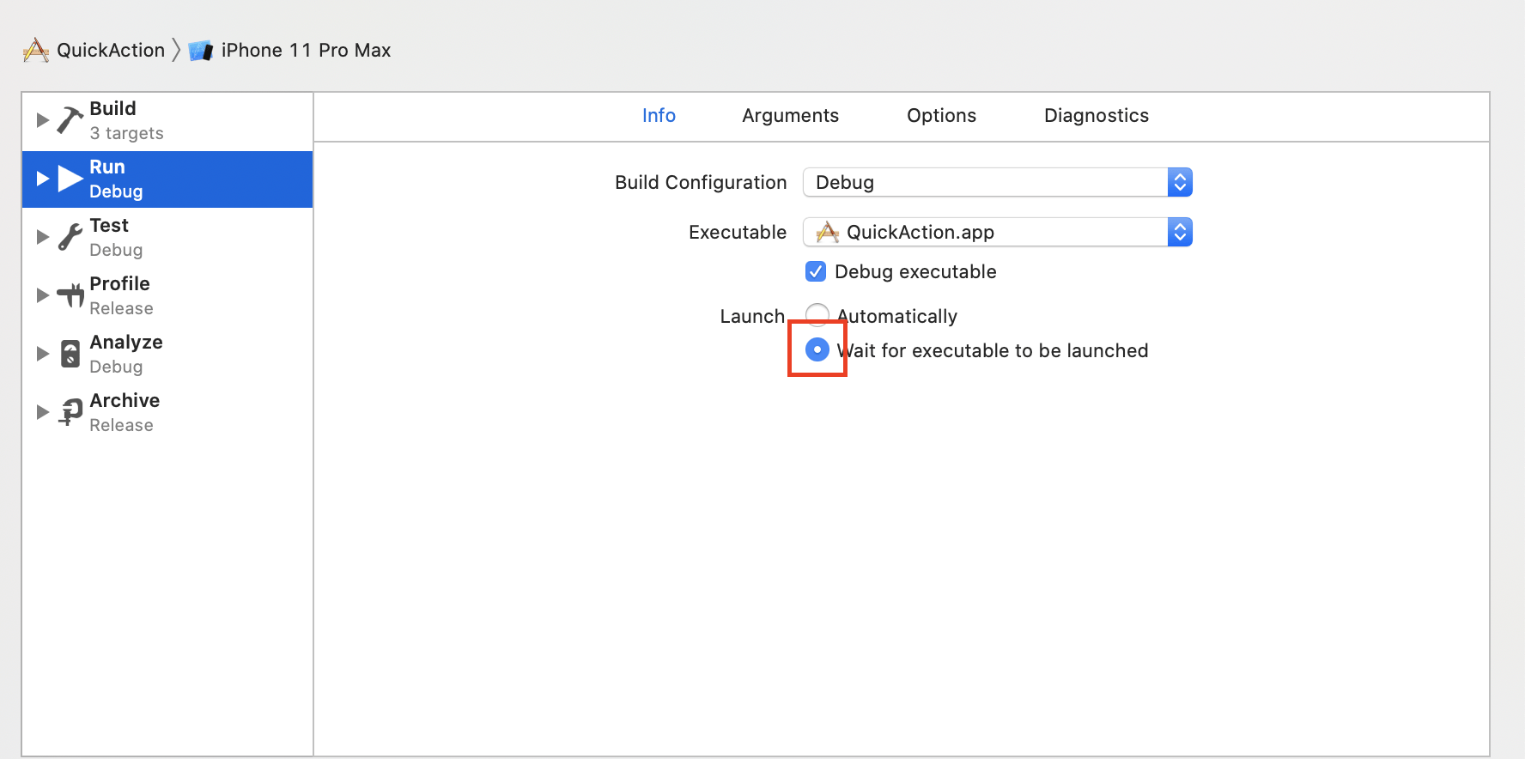Toggle the Debug executable checkbox

point(816,271)
